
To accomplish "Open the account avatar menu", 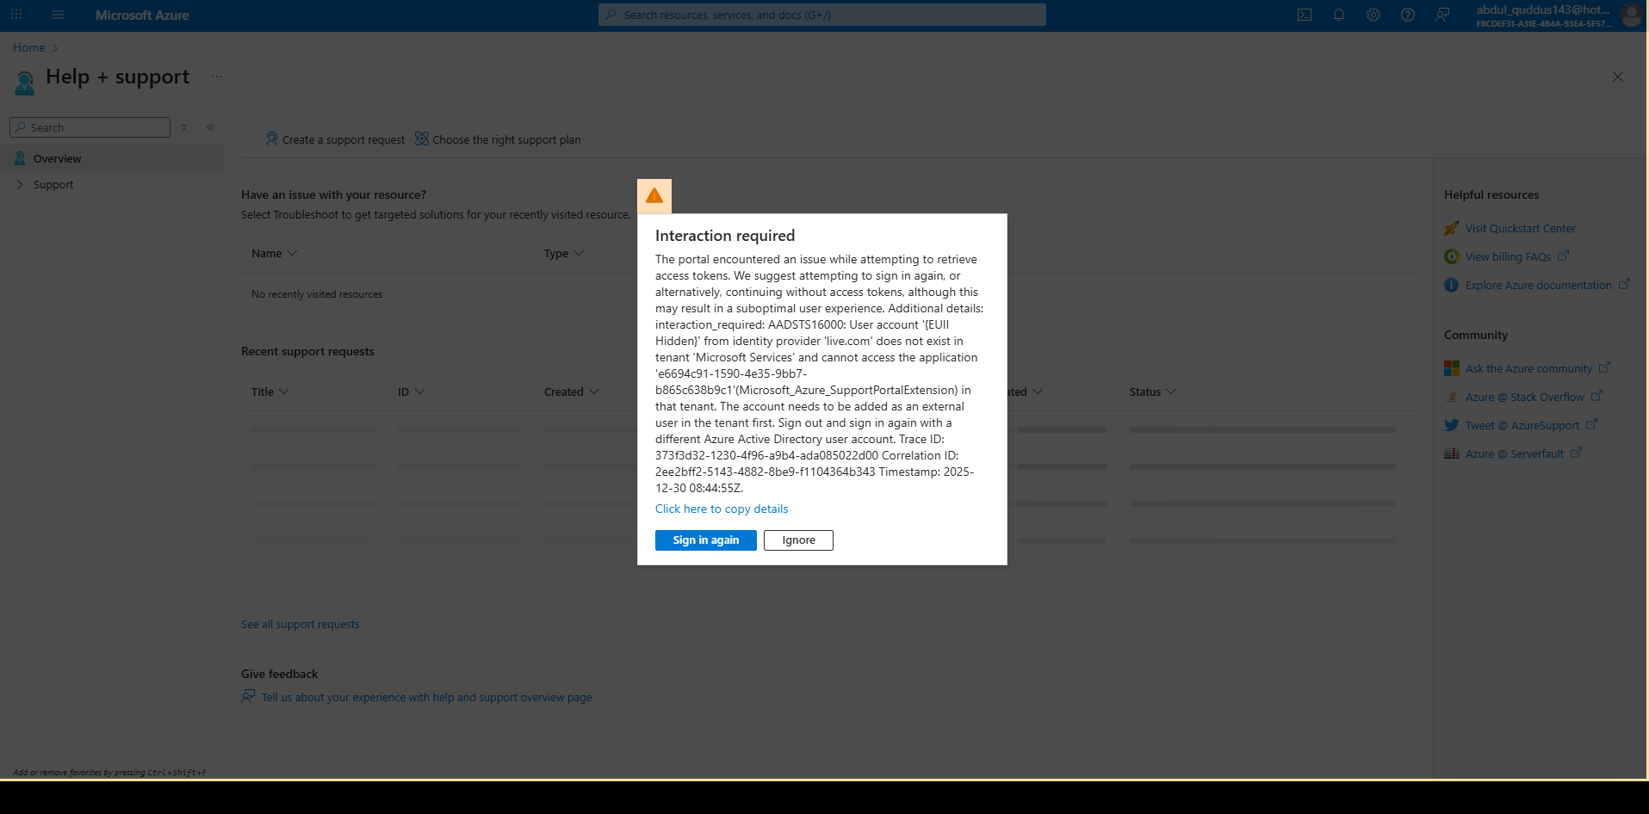I will (1631, 15).
